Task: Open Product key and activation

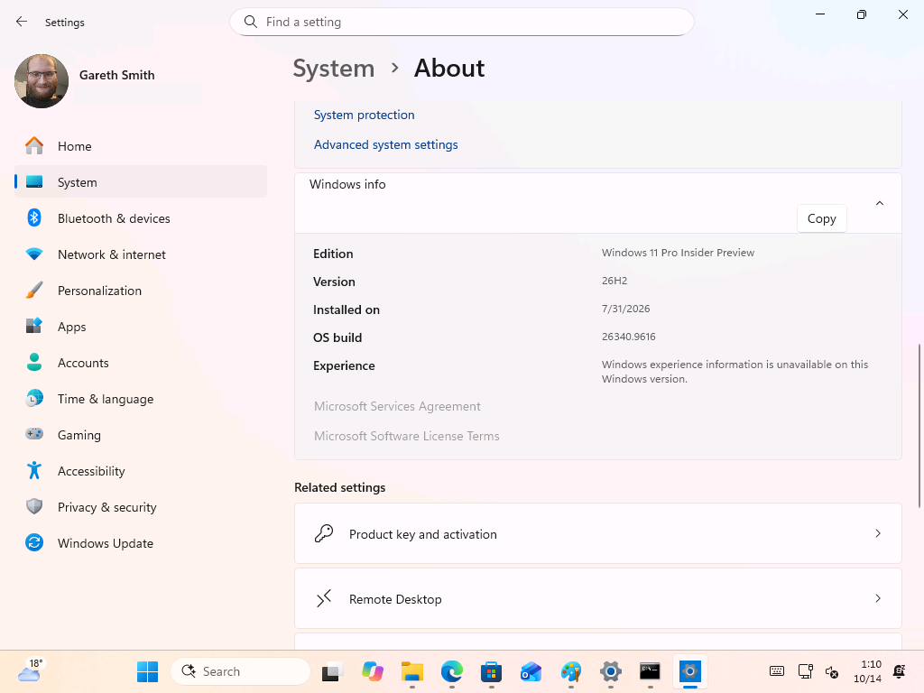Action: [x=598, y=534]
